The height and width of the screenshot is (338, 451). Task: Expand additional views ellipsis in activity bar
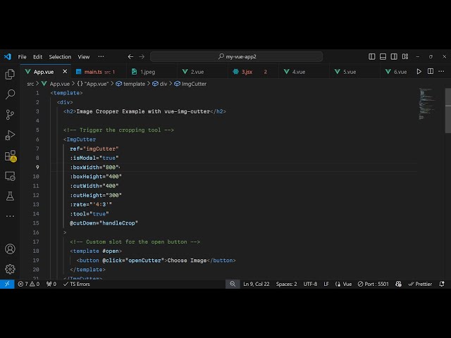(x=10, y=214)
